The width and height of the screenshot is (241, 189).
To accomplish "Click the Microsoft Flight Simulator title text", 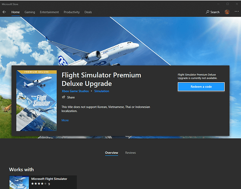I will point(49,179).
